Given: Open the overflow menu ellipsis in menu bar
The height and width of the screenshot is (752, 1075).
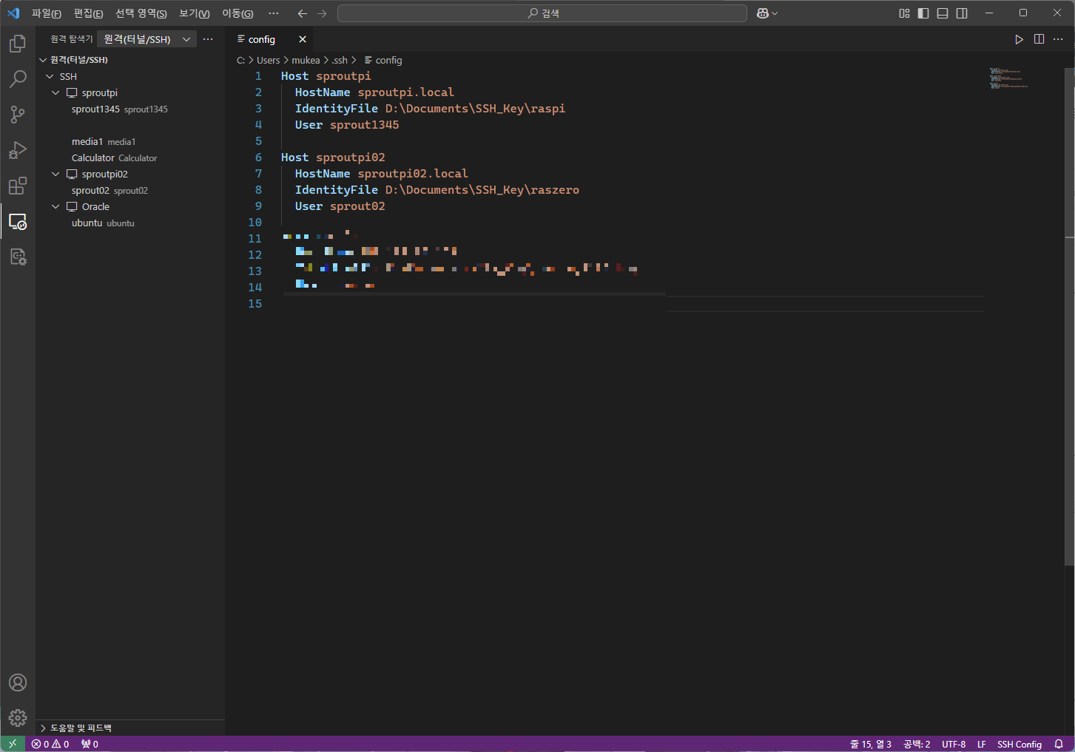Looking at the screenshot, I should coord(274,13).
